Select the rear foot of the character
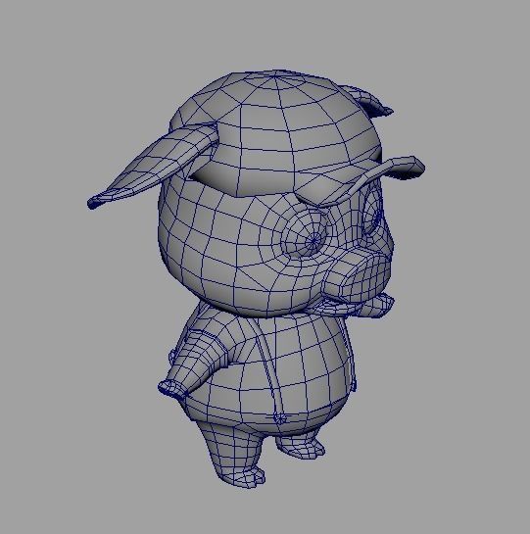The width and height of the screenshot is (530, 534). (302, 446)
